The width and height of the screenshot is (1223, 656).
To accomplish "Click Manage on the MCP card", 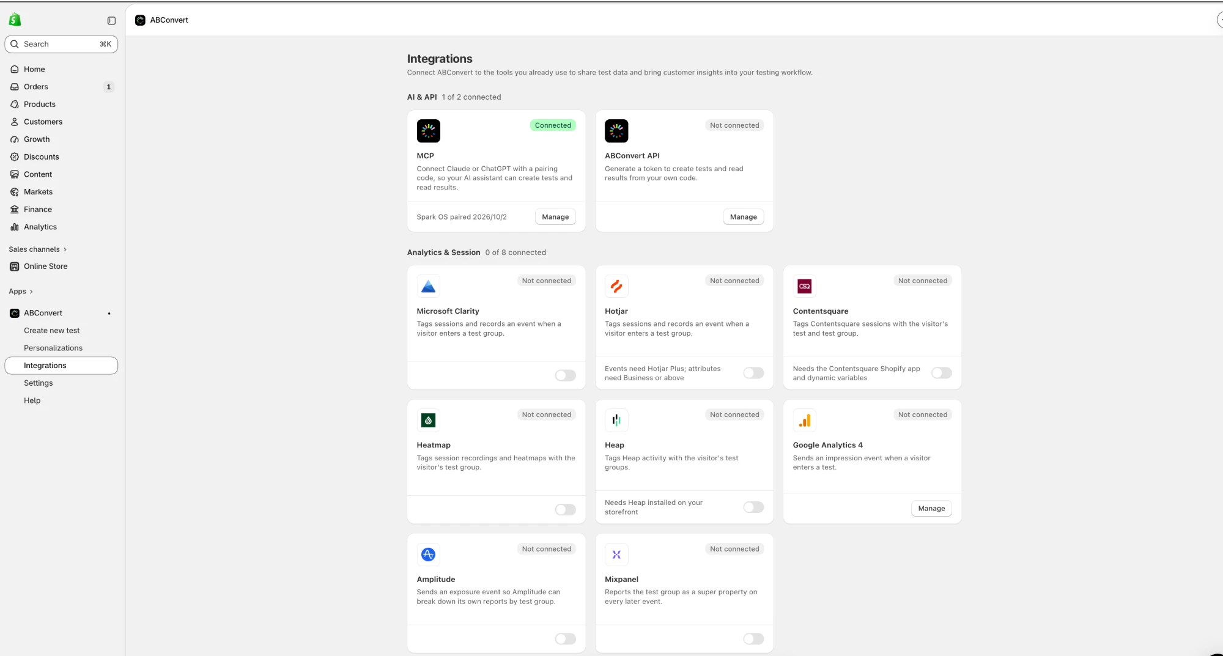I will tap(555, 217).
